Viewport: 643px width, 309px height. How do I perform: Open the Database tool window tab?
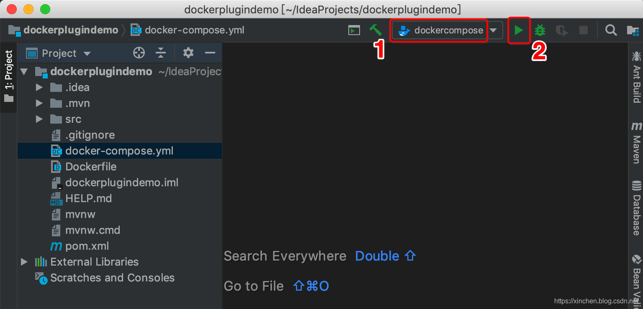(x=636, y=208)
